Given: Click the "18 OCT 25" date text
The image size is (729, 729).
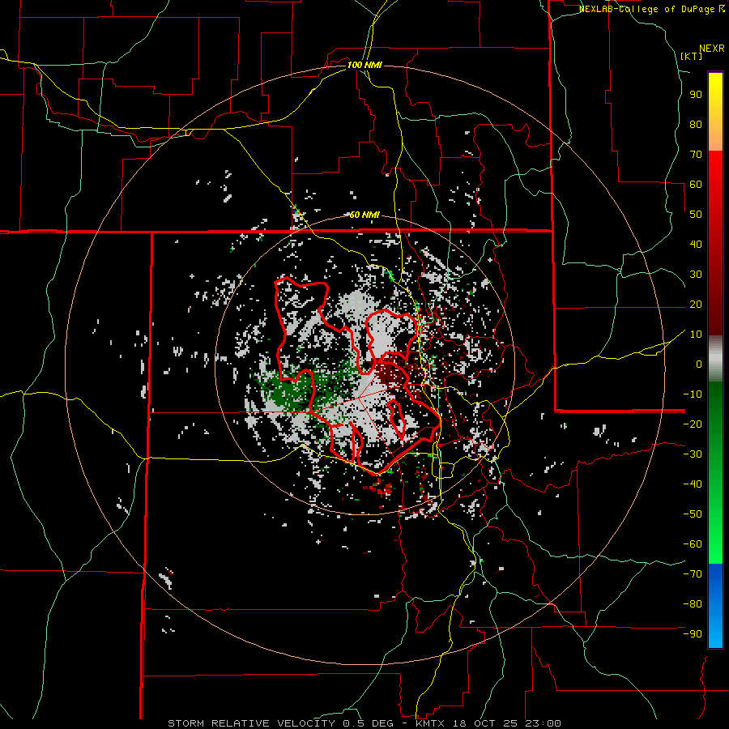Looking at the screenshot, I should [x=486, y=723].
